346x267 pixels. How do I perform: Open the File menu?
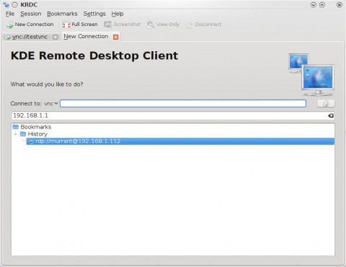[x=10, y=14]
